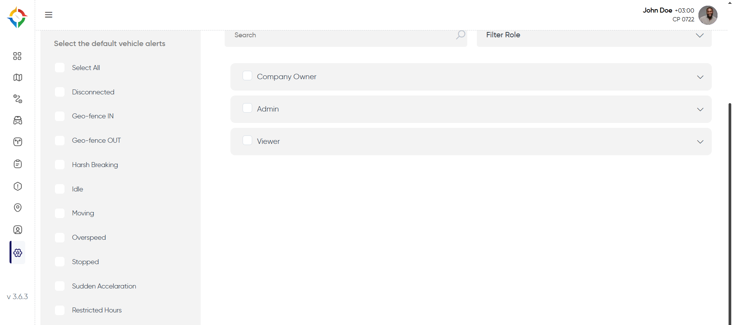Open the alerts exclamation icon in sidebar
The height and width of the screenshot is (325, 732).
(18, 186)
